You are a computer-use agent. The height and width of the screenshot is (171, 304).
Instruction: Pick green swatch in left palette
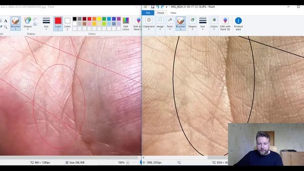[x=104, y=19]
